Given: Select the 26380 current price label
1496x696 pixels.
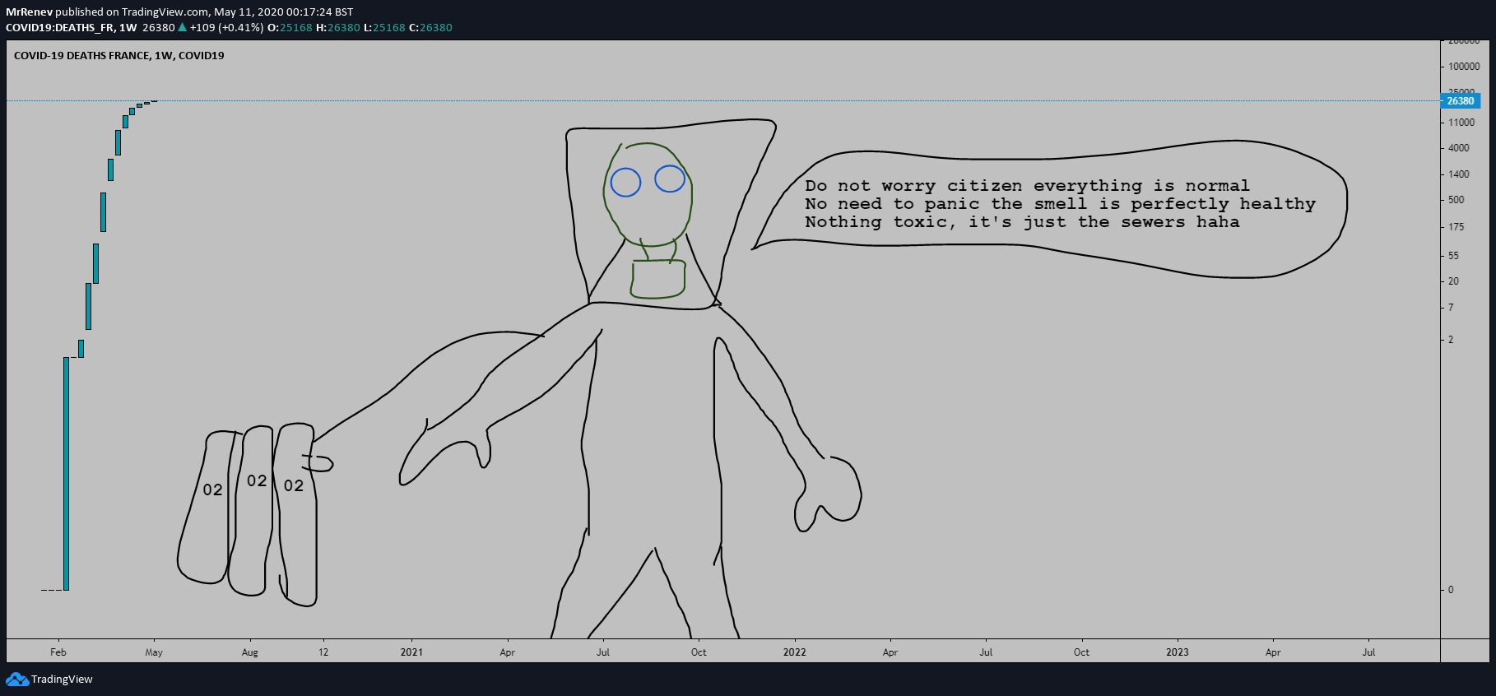Looking at the screenshot, I should tap(1461, 101).
